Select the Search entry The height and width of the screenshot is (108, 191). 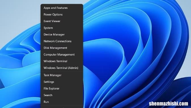pos(62,95)
